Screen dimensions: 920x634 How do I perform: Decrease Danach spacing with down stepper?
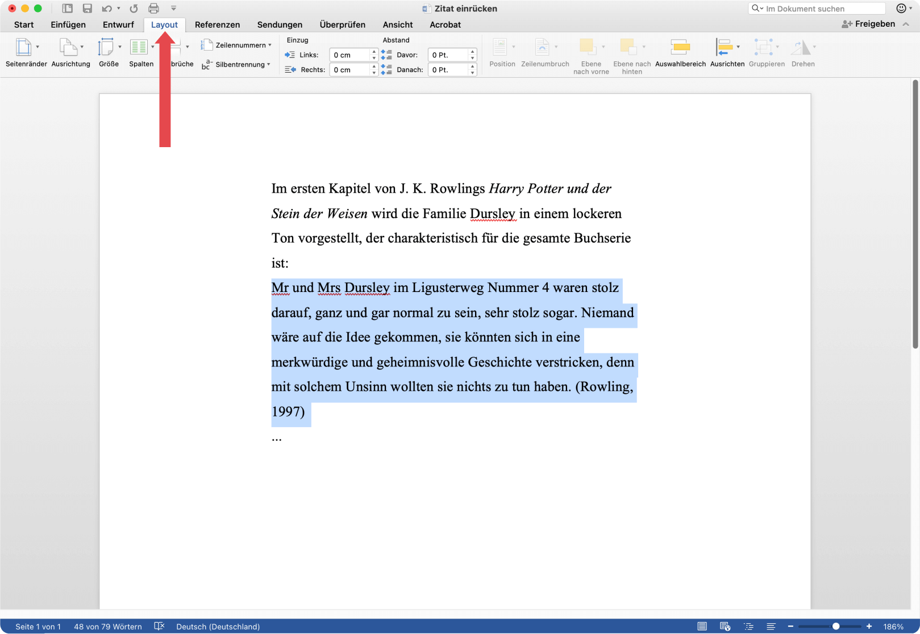(473, 73)
